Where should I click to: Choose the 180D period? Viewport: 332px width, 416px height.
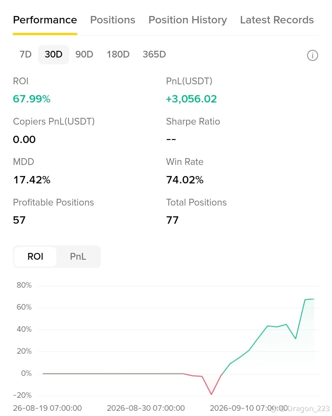point(118,54)
